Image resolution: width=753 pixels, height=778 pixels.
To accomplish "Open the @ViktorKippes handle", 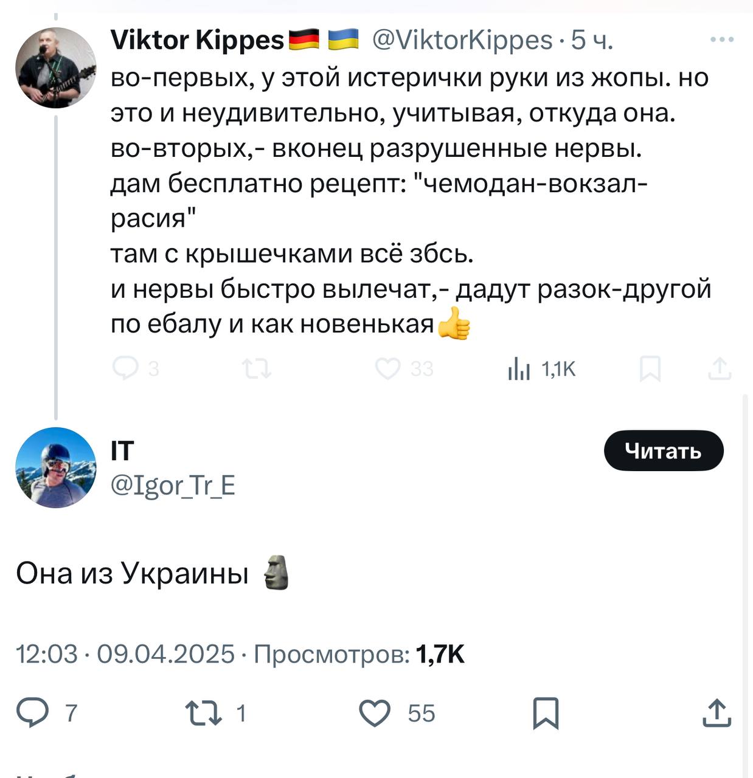I will click(x=462, y=40).
